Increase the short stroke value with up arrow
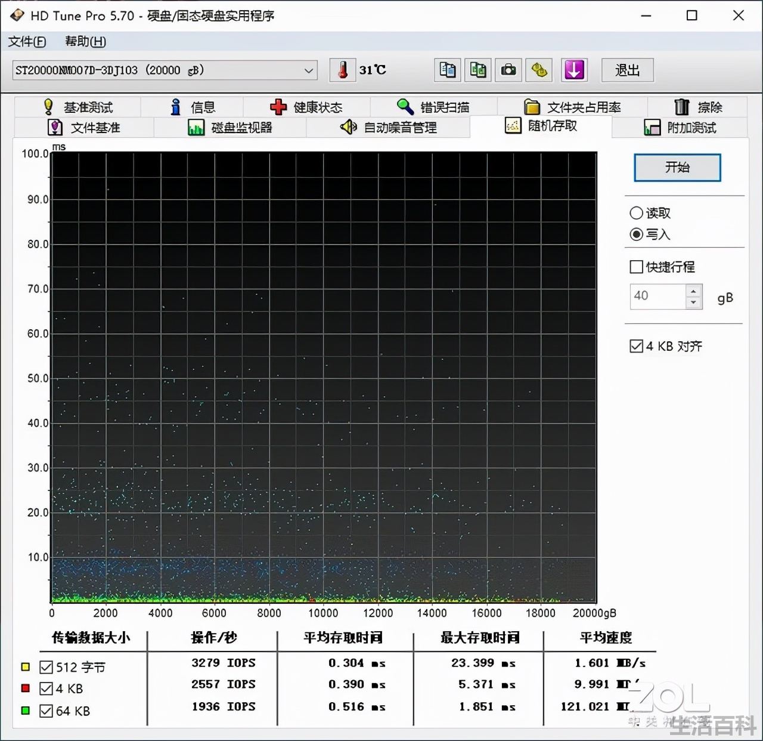The width and height of the screenshot is (763, 741). coord(693,291)
